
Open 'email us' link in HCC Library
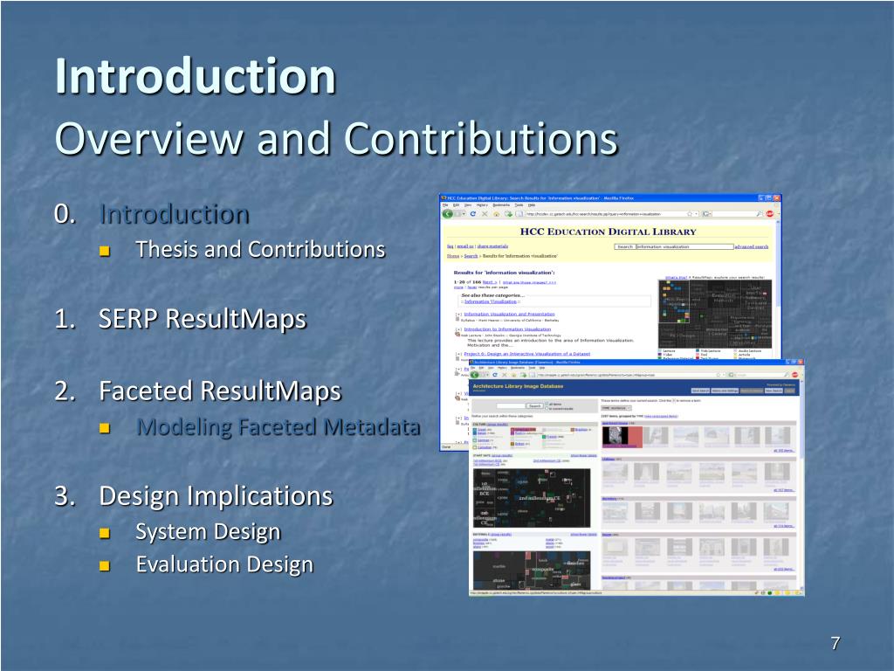point(465,246)
